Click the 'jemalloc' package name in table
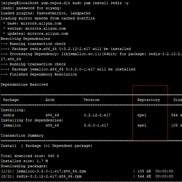 tap(12, 125)
